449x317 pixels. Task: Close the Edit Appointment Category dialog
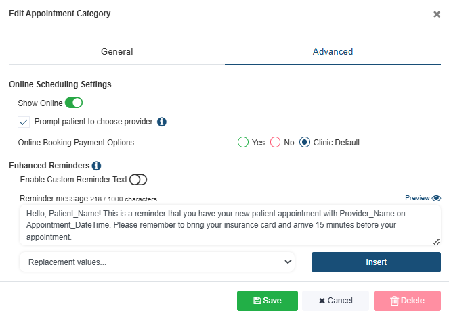[437, 14]
